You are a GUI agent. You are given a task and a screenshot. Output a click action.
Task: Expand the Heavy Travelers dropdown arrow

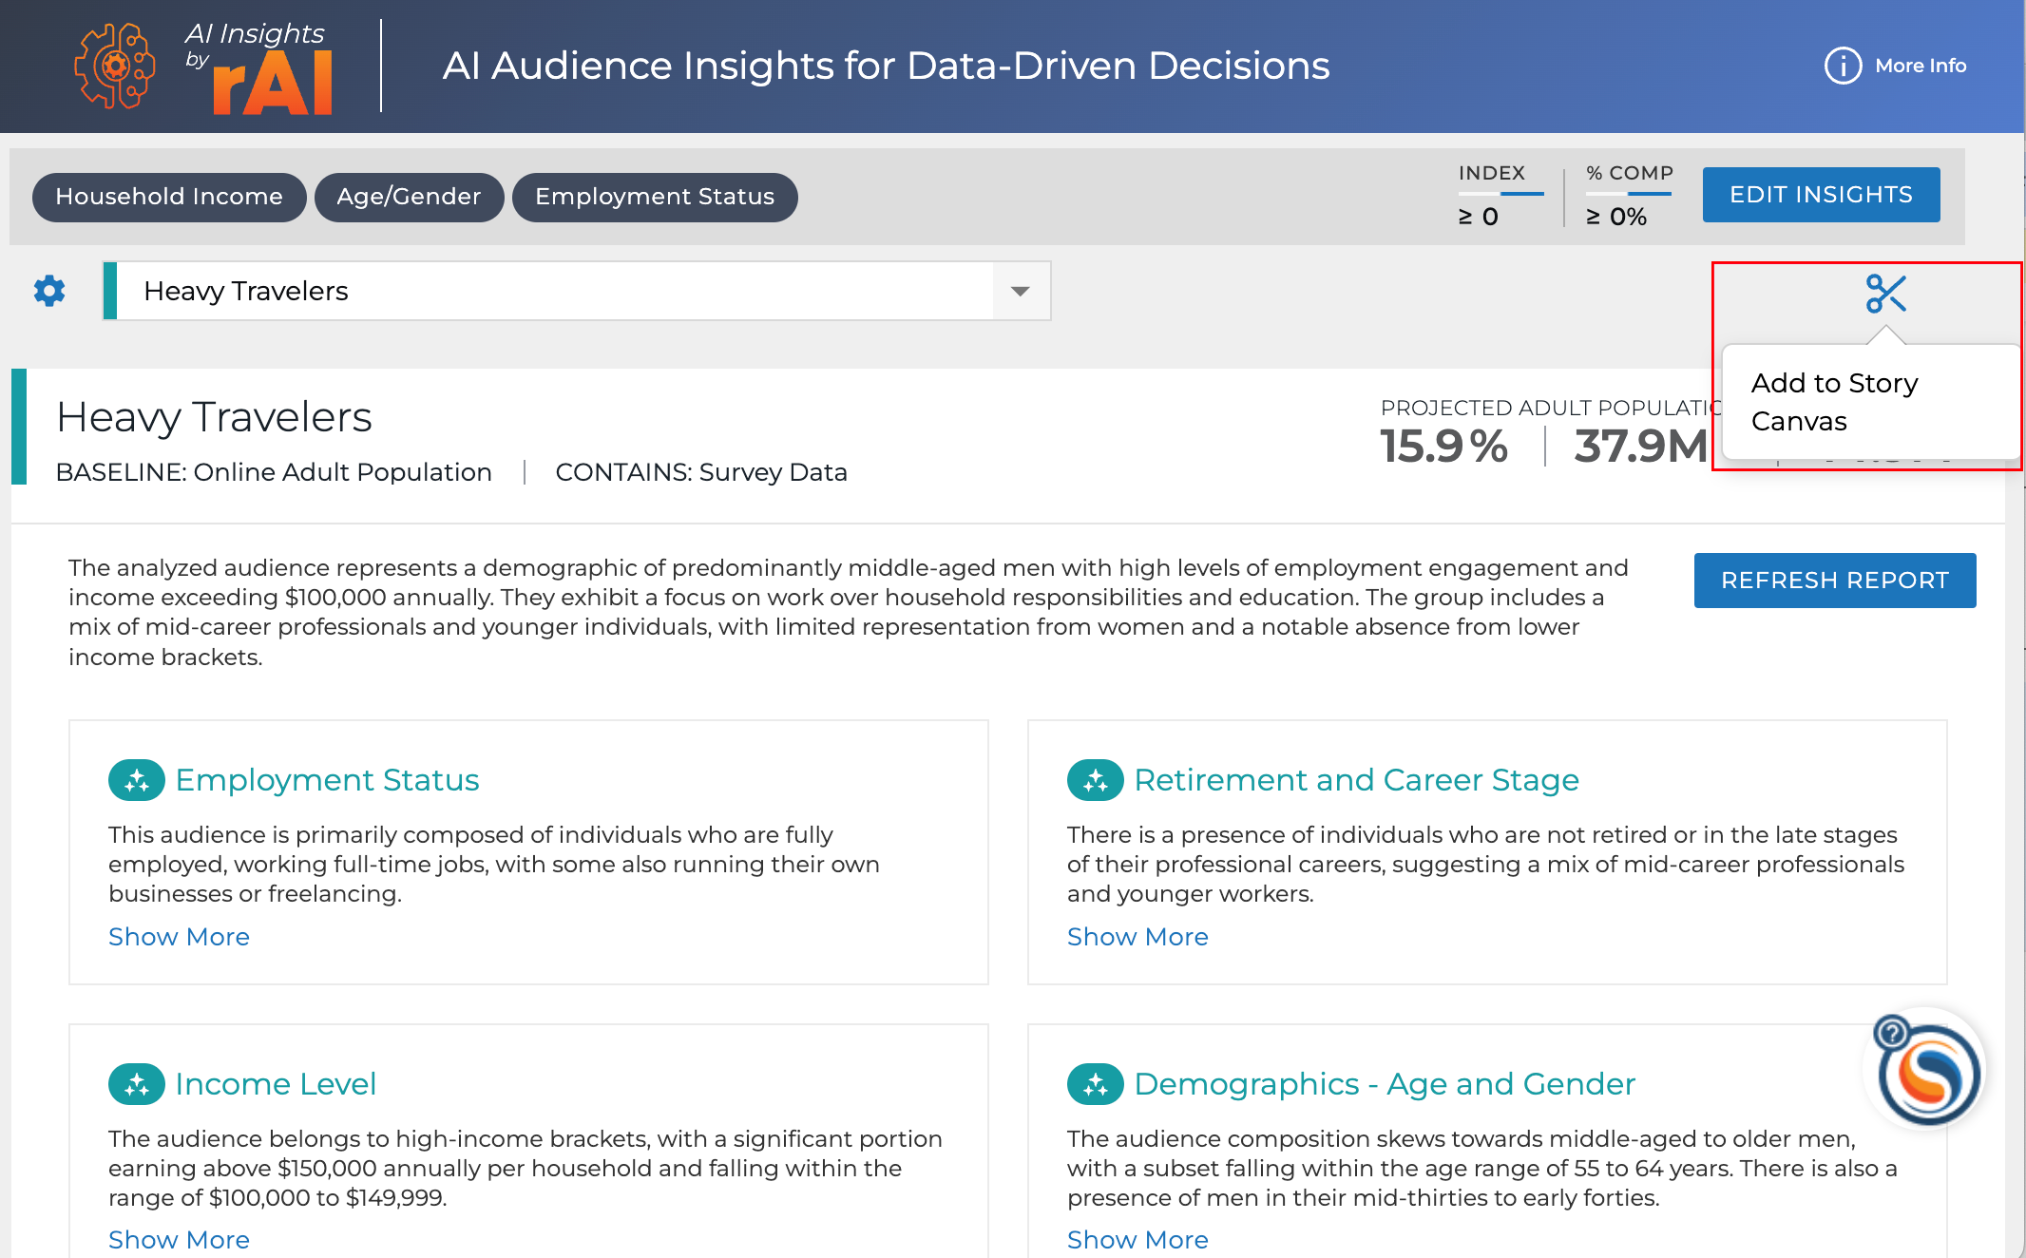click(1021, 291)
